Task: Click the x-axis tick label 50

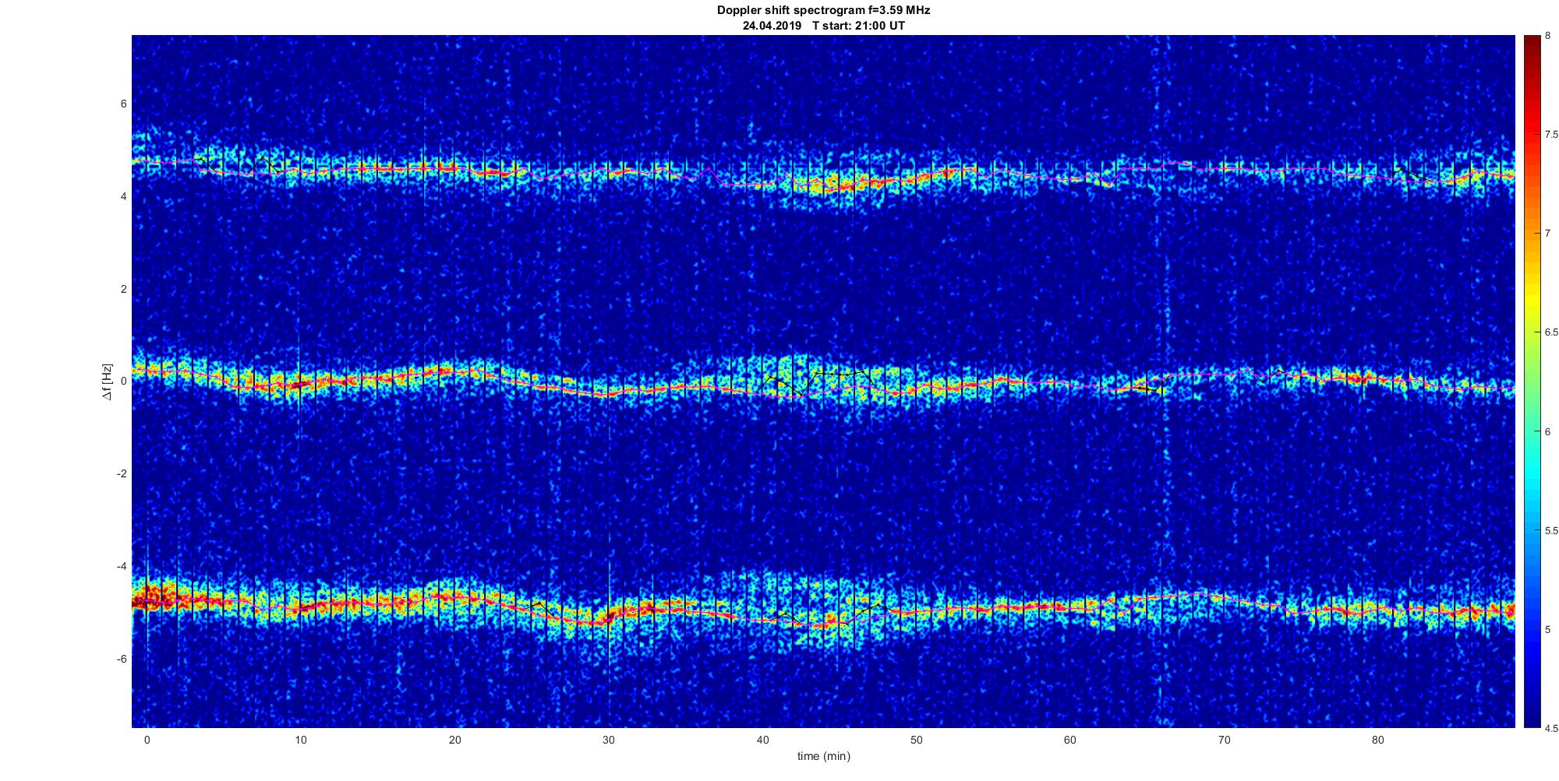Action: point(916,741)
